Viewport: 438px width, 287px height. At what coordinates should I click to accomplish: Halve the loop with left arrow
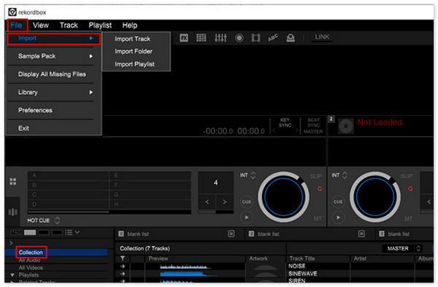point(207,202)
